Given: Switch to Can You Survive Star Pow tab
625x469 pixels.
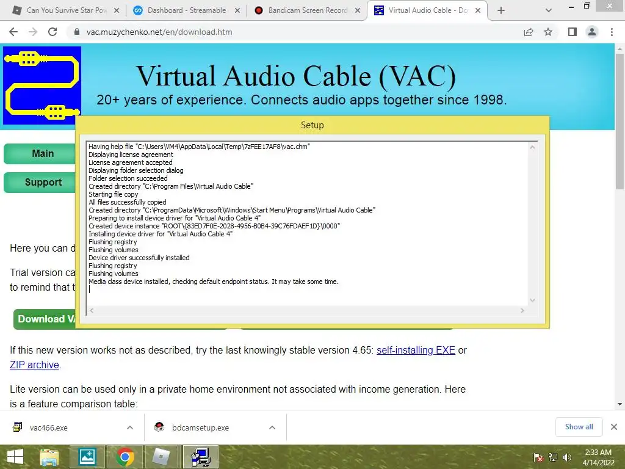Looking at the screenshot, I should pyautogui.click(x=60, y=10).
